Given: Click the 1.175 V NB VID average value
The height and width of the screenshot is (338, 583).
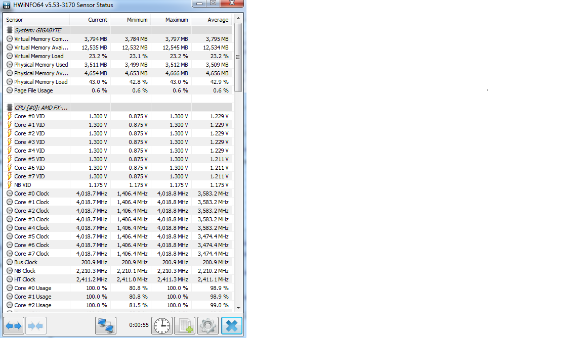Looking at the screenshot, I should click(x=219, y=185).
